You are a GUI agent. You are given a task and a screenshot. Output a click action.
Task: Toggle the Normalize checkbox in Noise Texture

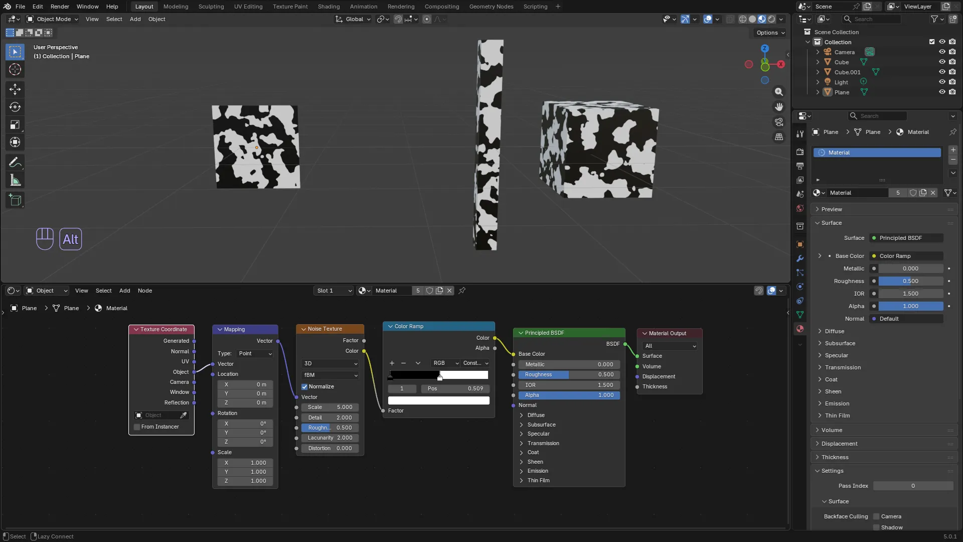(304, 387)
